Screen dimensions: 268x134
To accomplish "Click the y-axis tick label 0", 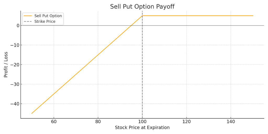I will (x=18, y=26).
